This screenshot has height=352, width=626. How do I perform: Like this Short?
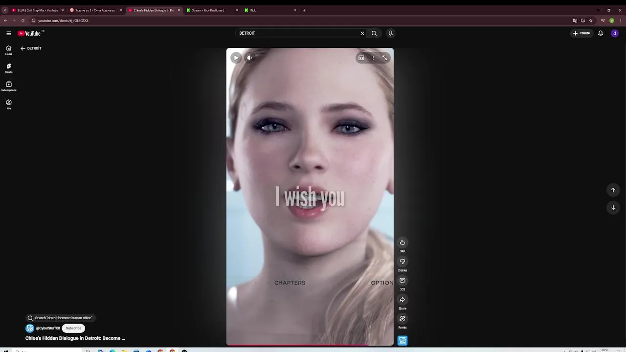(402, 242)
